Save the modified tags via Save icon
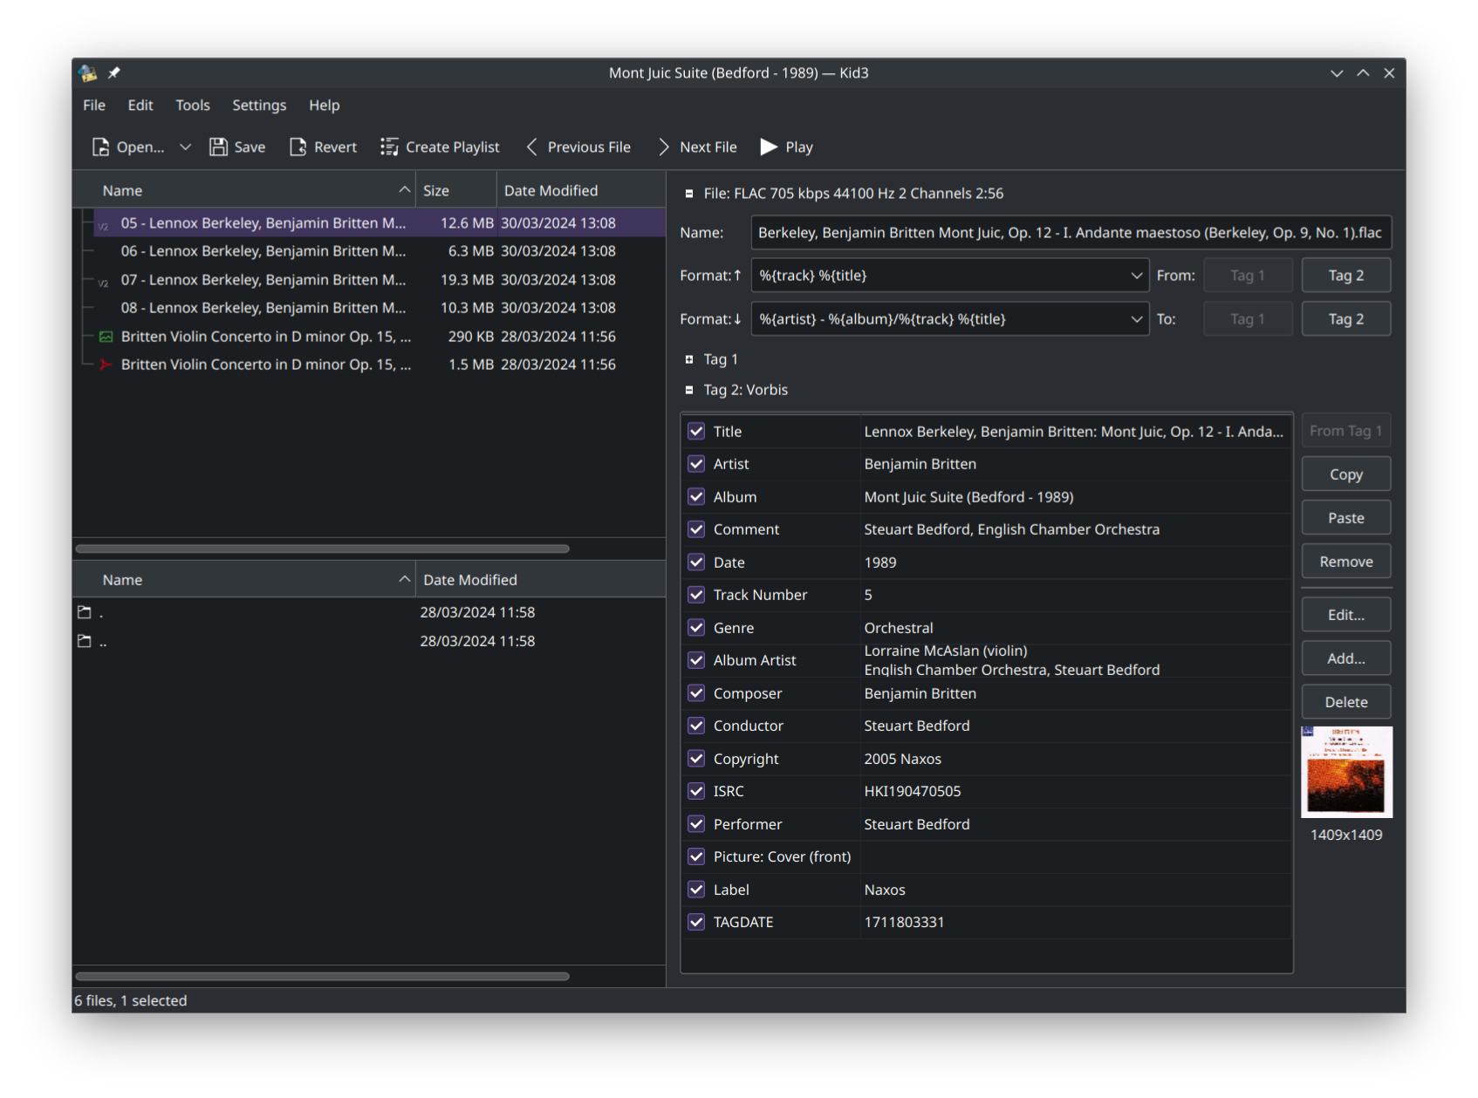 click(217, 147)
